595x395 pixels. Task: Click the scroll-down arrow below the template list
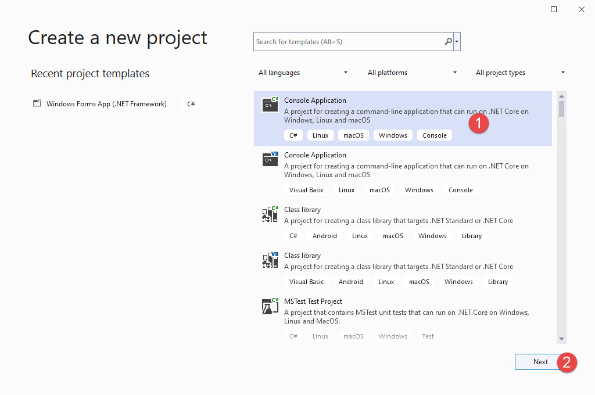click(x=561, y=337)
